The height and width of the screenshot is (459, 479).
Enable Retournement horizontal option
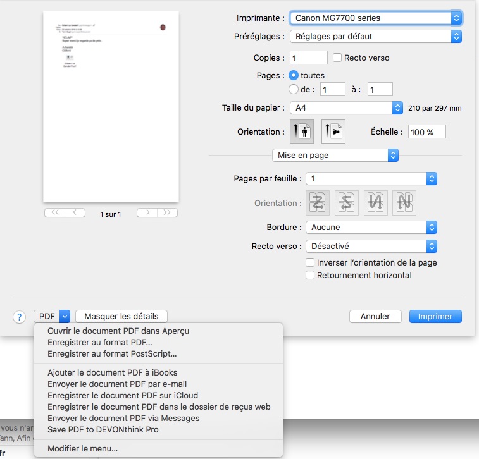coord(310,275)
